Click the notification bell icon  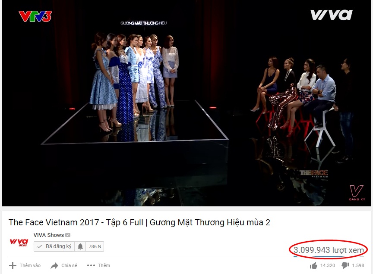pos(80,246)
